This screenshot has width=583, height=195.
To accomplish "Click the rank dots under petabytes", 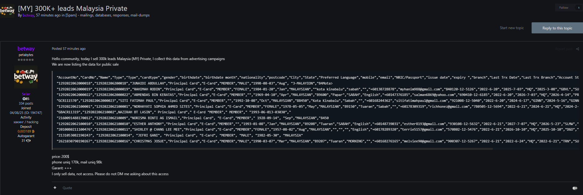I will pyautogui.click(x=26, y=60).
